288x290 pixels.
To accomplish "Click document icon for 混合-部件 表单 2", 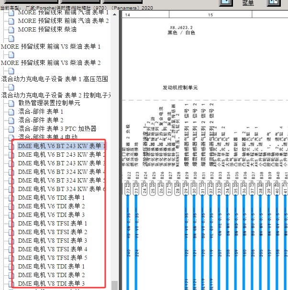I will pos(11,120).
